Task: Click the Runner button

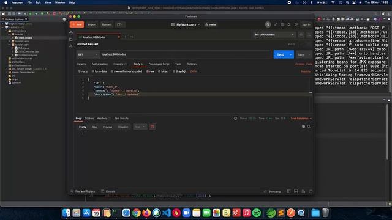Action: pos(107,24)
